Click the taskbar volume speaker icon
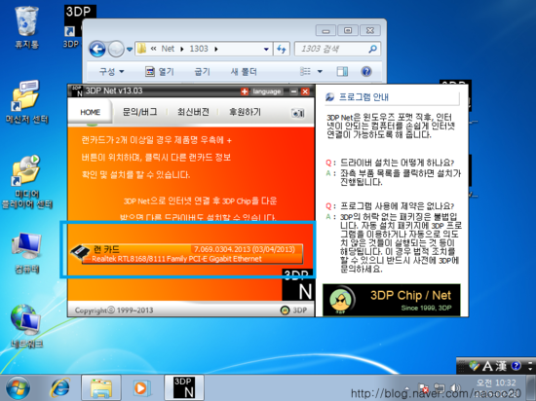The height and width of the screenshot is (401, 536). tap(455, 388)
